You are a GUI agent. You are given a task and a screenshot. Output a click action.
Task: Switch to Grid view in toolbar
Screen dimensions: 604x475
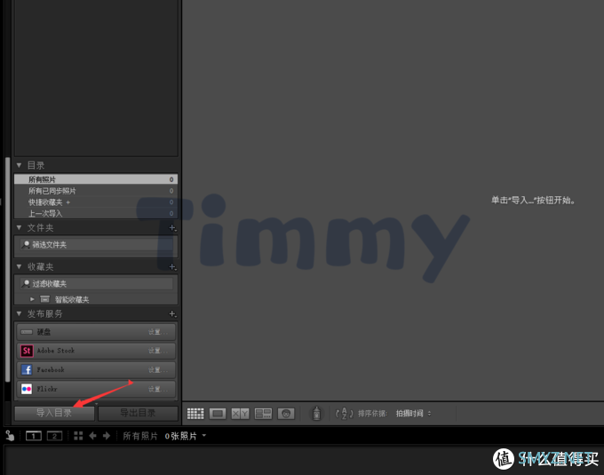pyautogui.click(x=195, y=414)
